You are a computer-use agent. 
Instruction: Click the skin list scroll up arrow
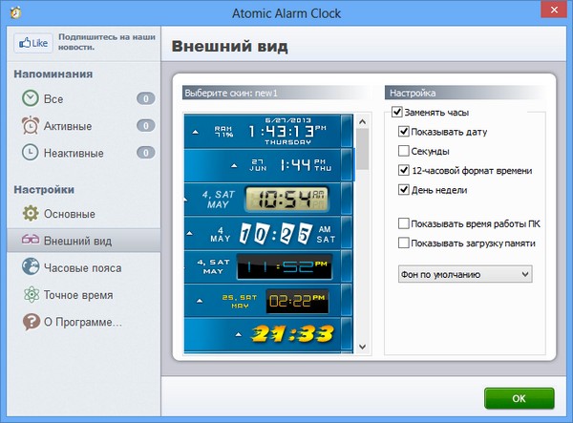coord(362,121)
